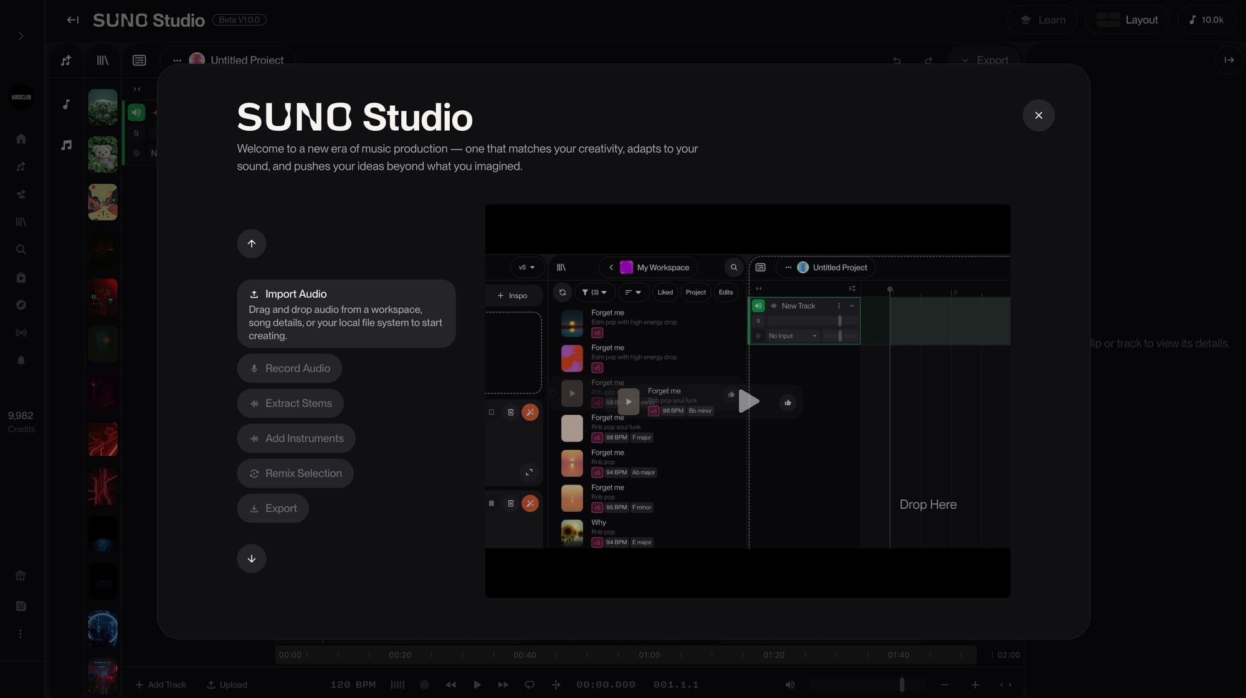Start recording with the record icon in transport

pos(424,684)
